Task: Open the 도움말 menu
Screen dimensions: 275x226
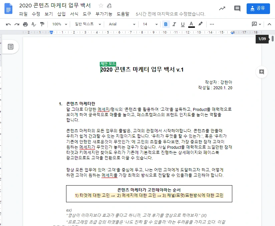Action: pos(123,14)
